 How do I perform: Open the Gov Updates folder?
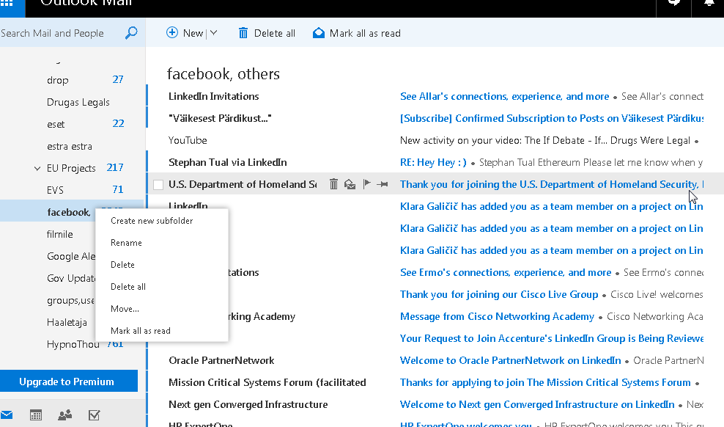70,278
